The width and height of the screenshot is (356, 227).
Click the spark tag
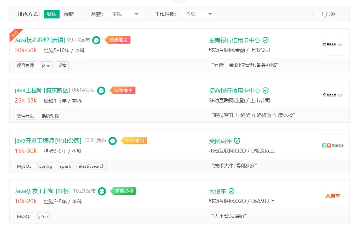[65, 166]
